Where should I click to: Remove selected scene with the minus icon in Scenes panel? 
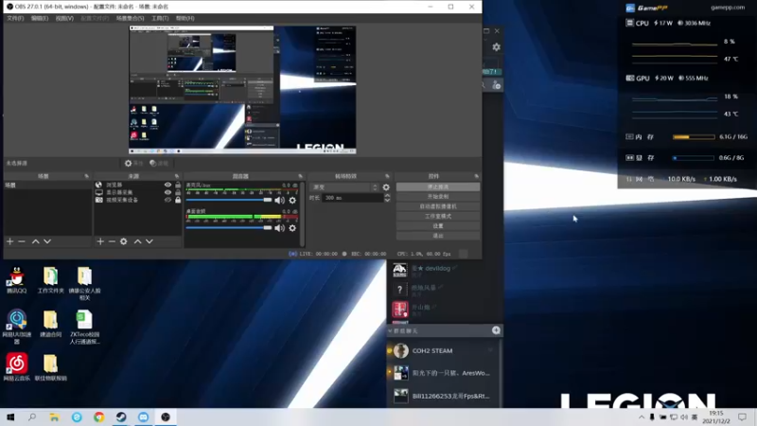click(x=22, y=241)
